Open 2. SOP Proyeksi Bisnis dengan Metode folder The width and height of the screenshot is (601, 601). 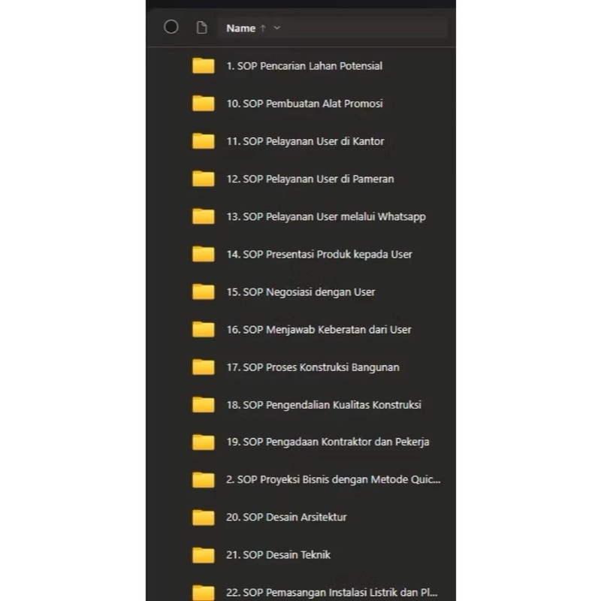(x=334, y=479)
